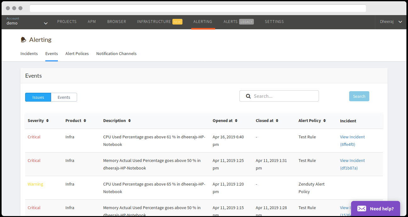This screenshot has height=217, width=408.
Task: Select the Events tab under Alerting
Action: tap(52, 54)
